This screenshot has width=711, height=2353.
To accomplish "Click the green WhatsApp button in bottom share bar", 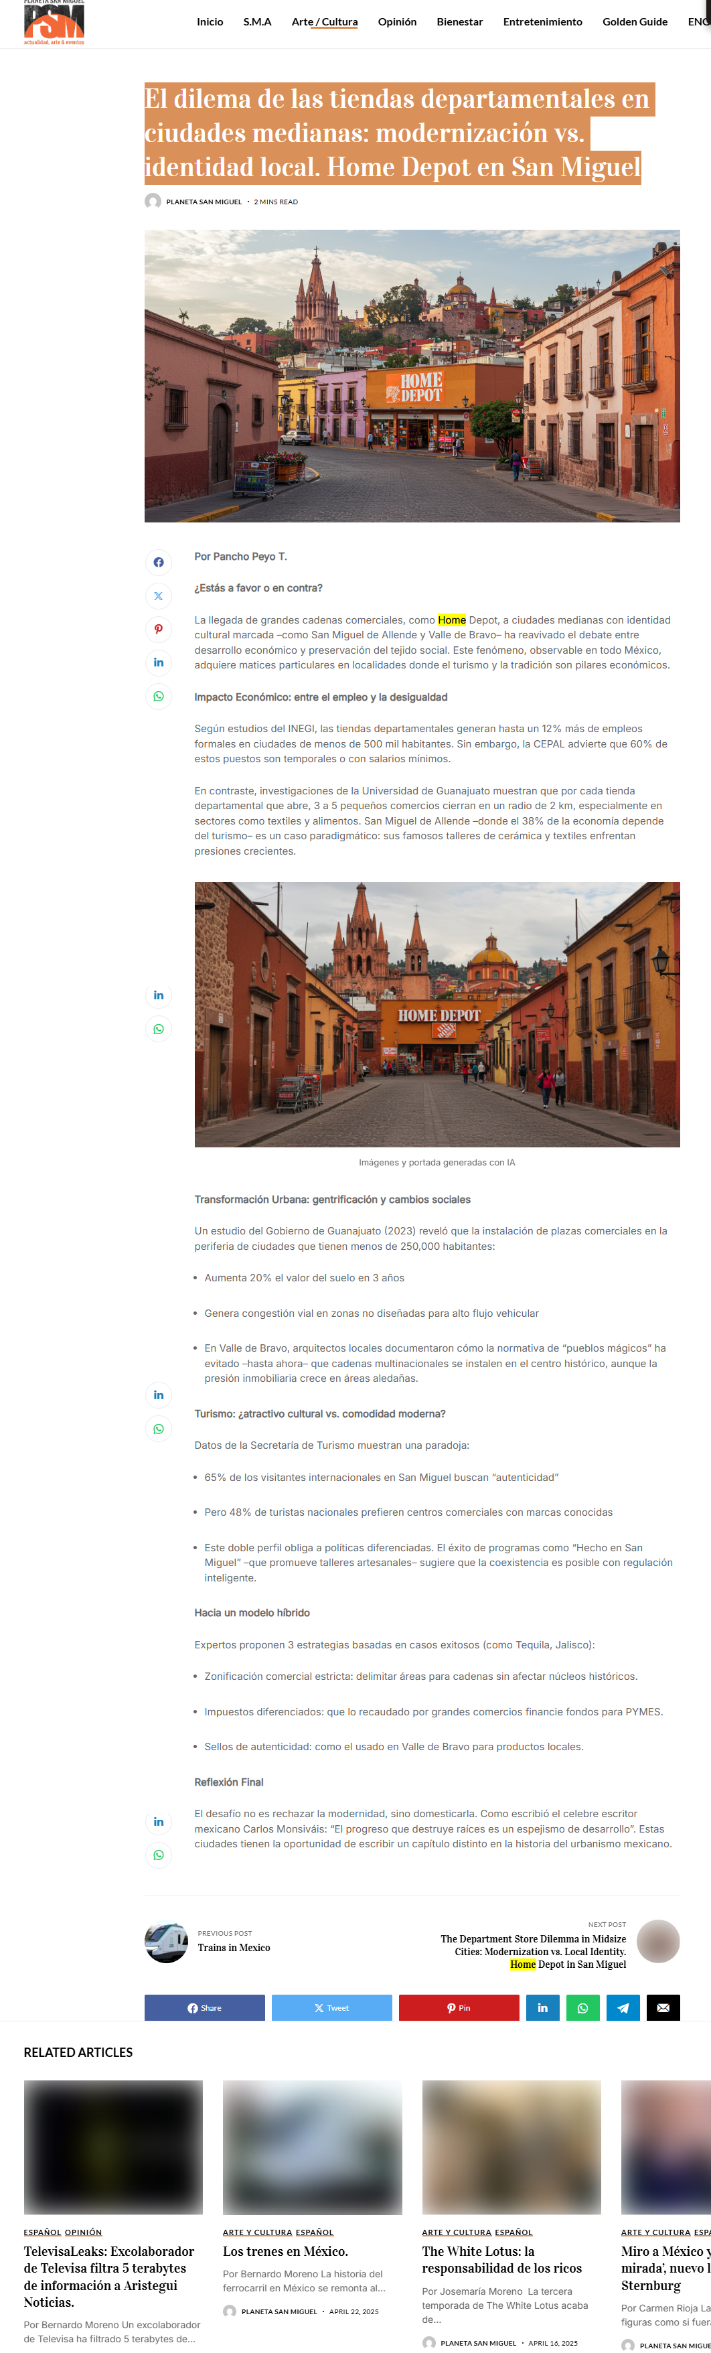I will [x=582, y=2008].
